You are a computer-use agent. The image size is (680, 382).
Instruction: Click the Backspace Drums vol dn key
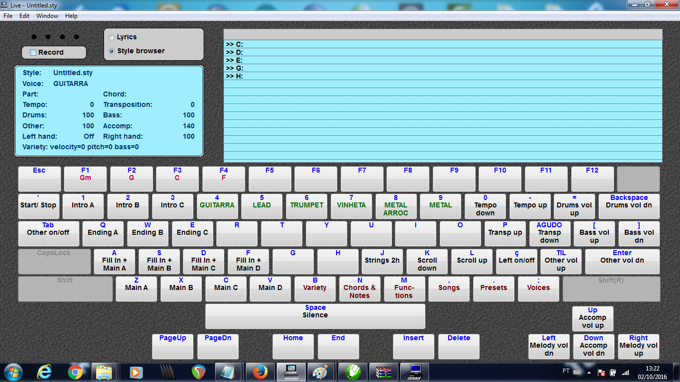point(629,206)
